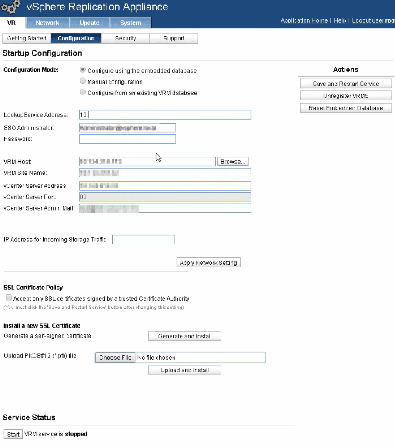This screenshot has width=395, height=448.
Task: Open the Help link
Action: point(340,20)
